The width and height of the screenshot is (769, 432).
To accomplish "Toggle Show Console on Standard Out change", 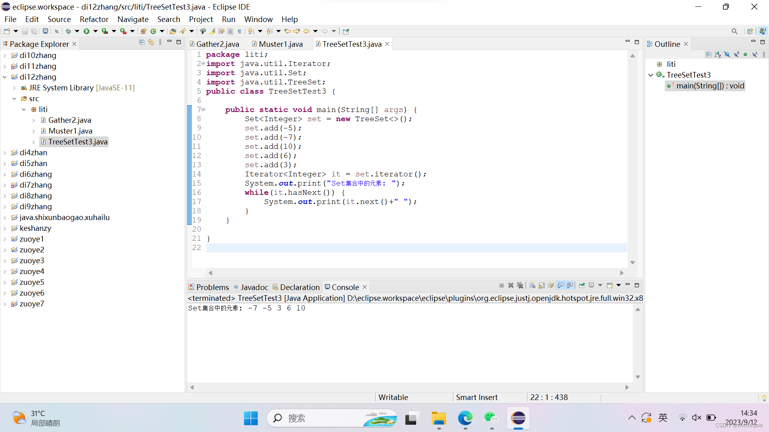I will coord(560,286).
